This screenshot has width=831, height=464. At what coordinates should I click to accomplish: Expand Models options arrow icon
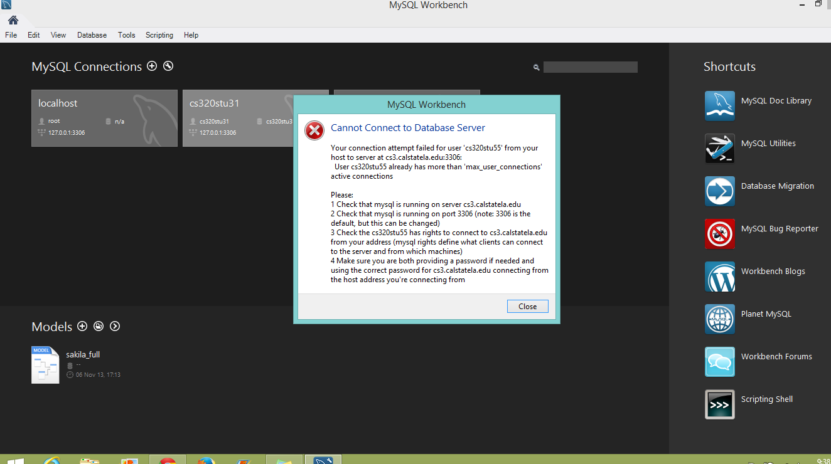[115, 326]
